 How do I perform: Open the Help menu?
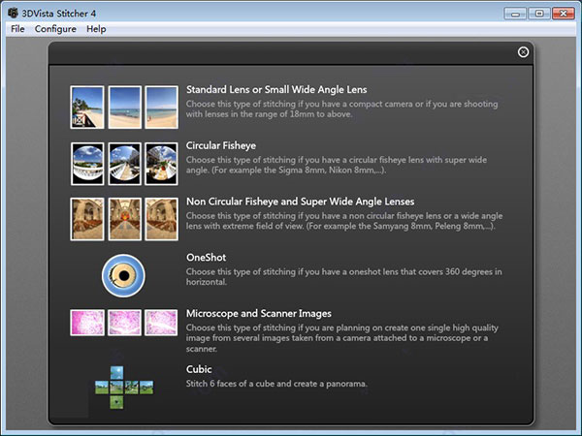tap(96, 29)
